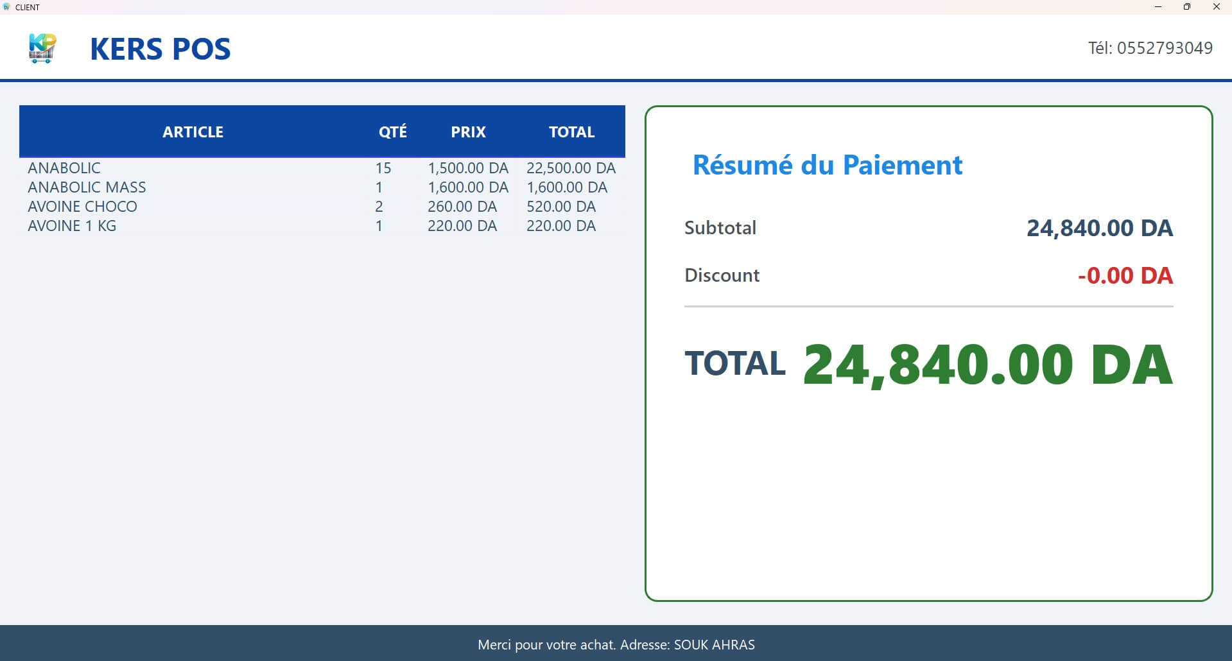Click the KERS POS shopping cart logo
This screenshot has height=661, width=1232.
tap(42, 48)
